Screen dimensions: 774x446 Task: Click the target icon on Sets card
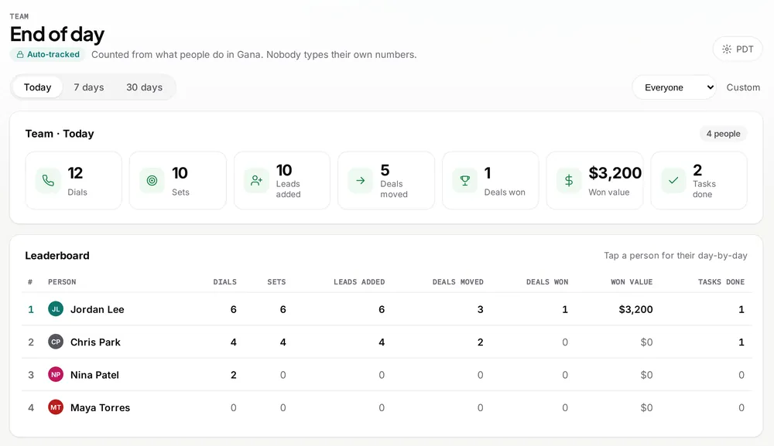pos(152,180)
